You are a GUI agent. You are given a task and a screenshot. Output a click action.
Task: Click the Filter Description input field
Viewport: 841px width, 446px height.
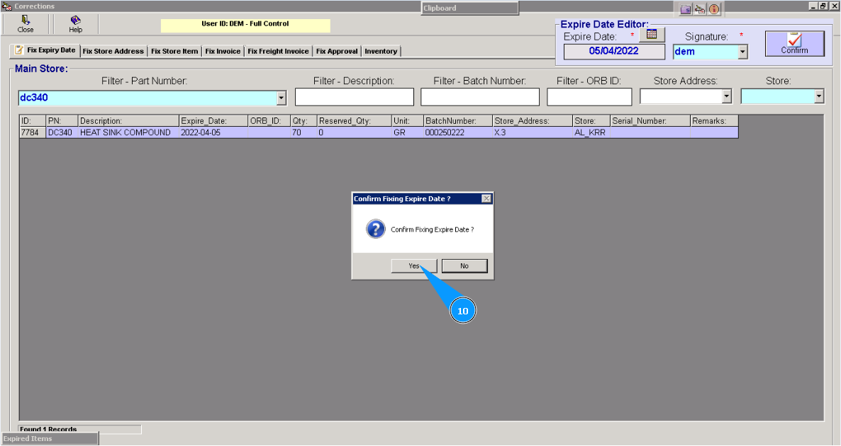355,97
